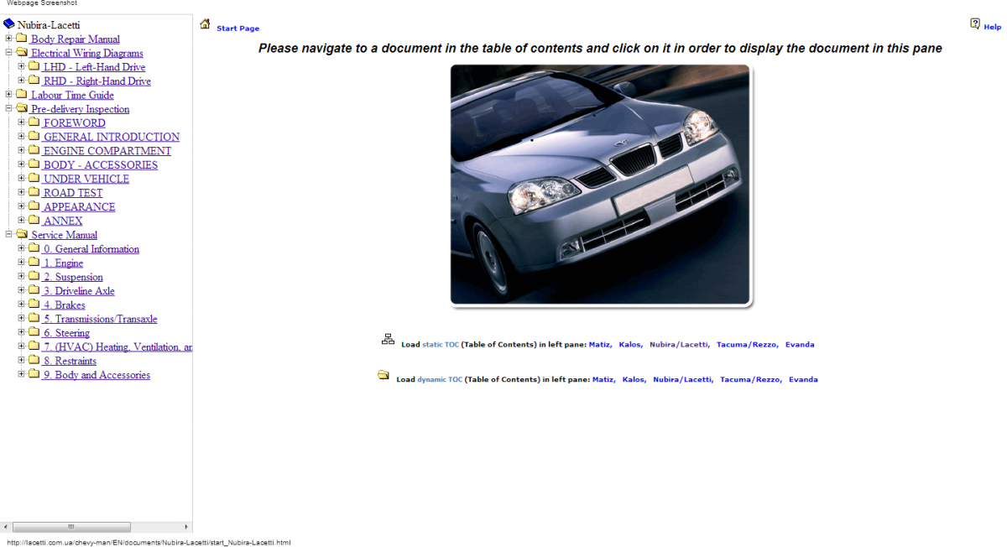
Task: Click the silver car image
Action: click(600, 185)
